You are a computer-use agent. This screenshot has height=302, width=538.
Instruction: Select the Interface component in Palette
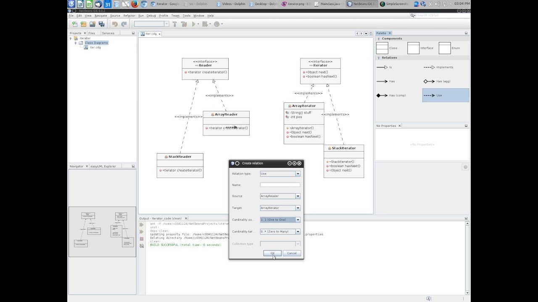[420, 48]
